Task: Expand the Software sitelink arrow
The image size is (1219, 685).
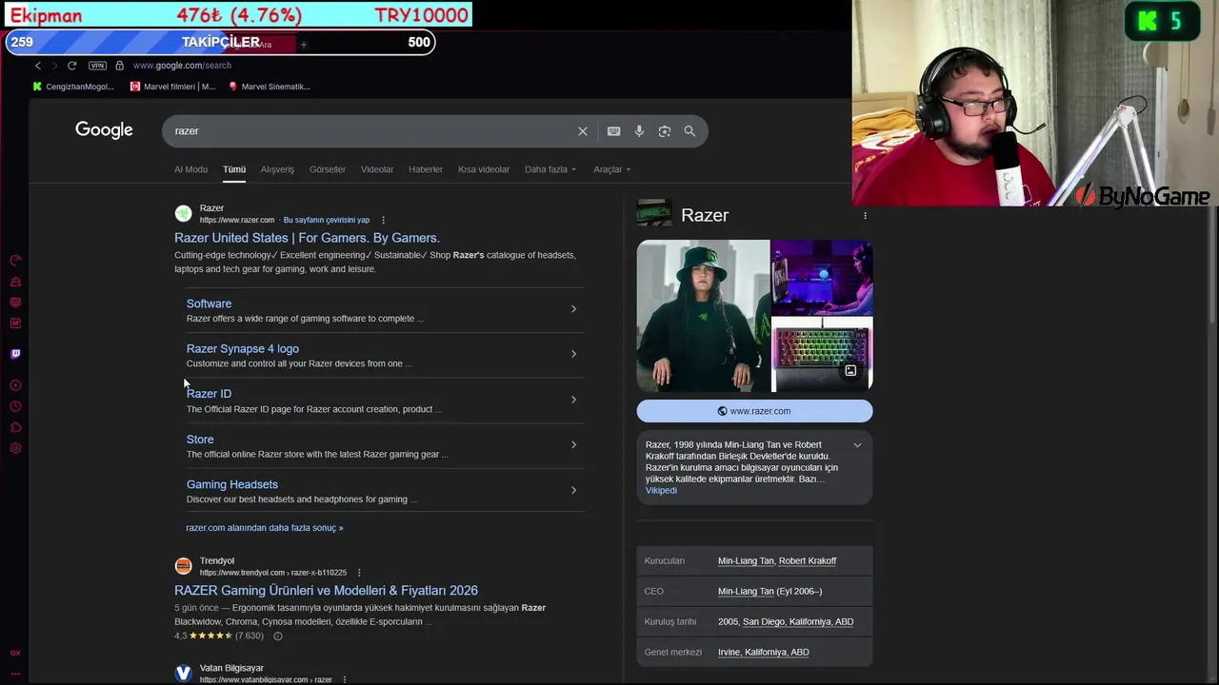Action: click(573, 309)
